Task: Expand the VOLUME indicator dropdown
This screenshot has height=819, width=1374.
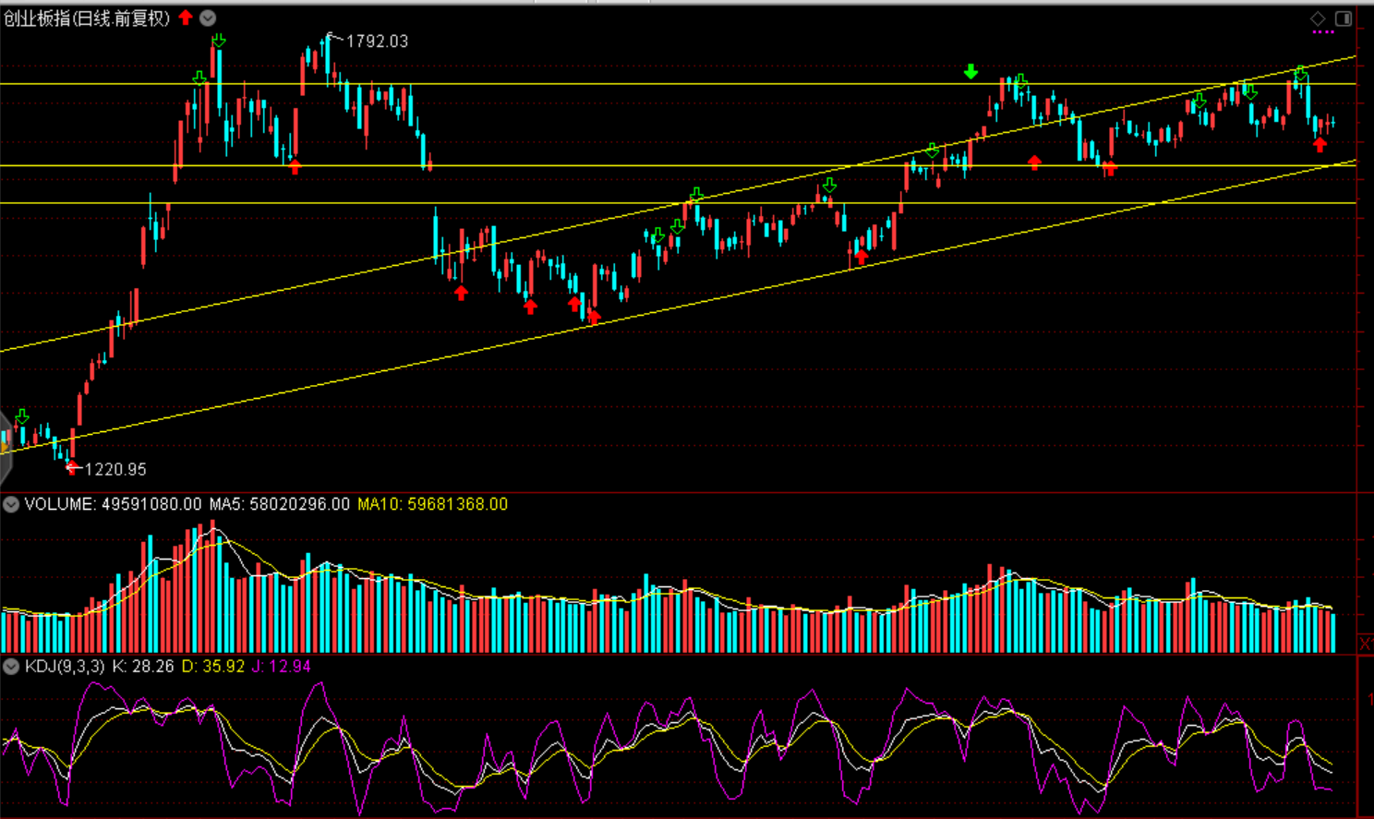Action: point(11,504)
